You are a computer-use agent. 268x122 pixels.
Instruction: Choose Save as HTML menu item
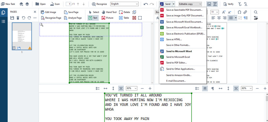click(x=183, y=39)
